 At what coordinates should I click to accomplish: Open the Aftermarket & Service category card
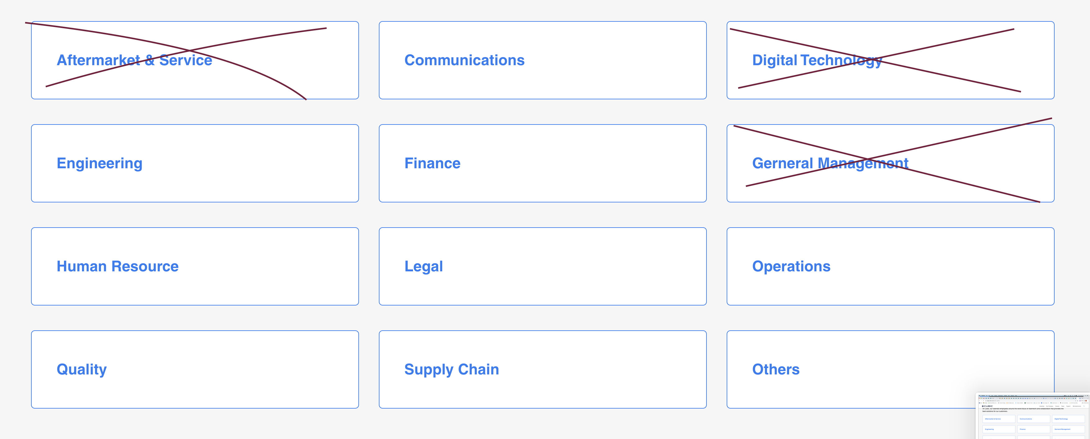(195, 60)
